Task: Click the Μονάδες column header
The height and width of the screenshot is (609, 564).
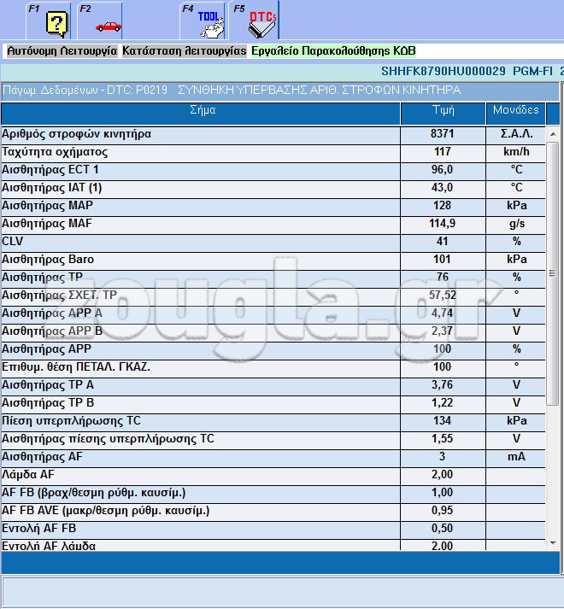Action: point(516,110)
